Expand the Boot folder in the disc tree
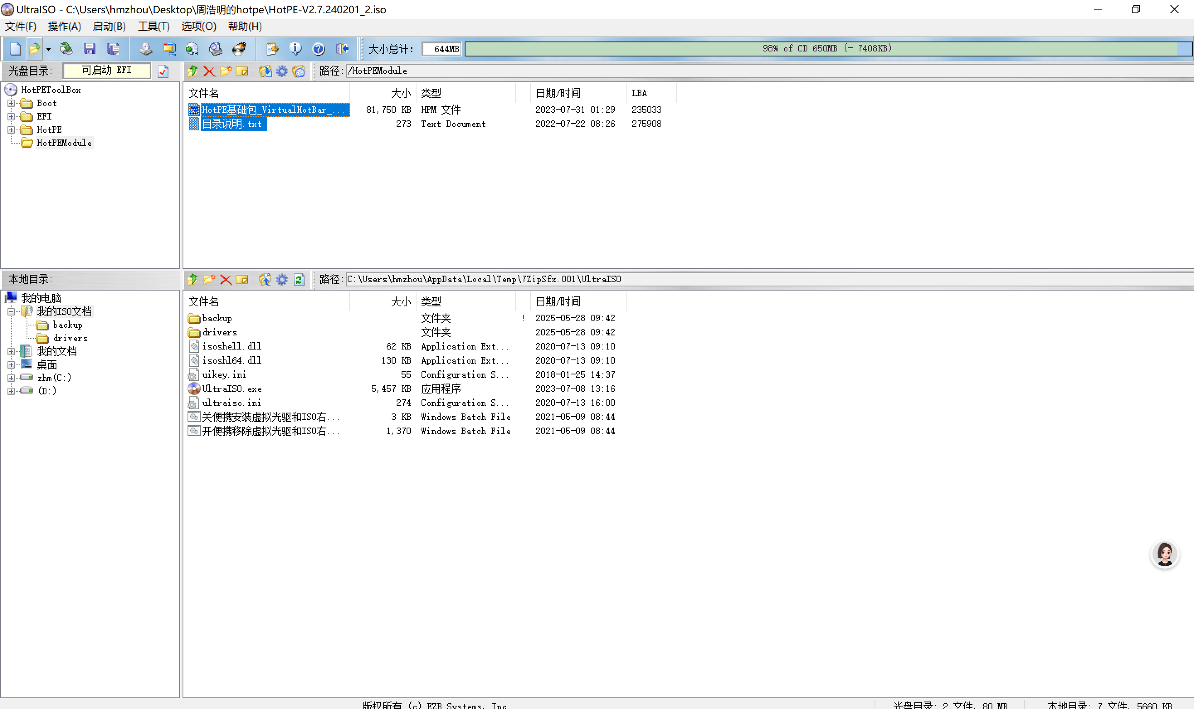The image size is (1194, 709). (11, 103)
